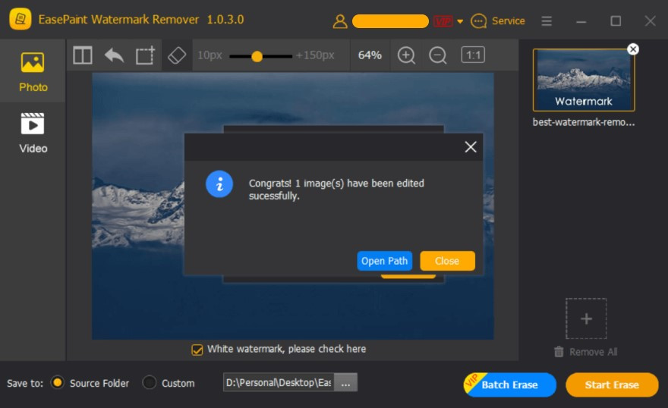Viewport: 668px width, 408px height.
Task: Click Remove All trash button
Action: tap(585, 352)
